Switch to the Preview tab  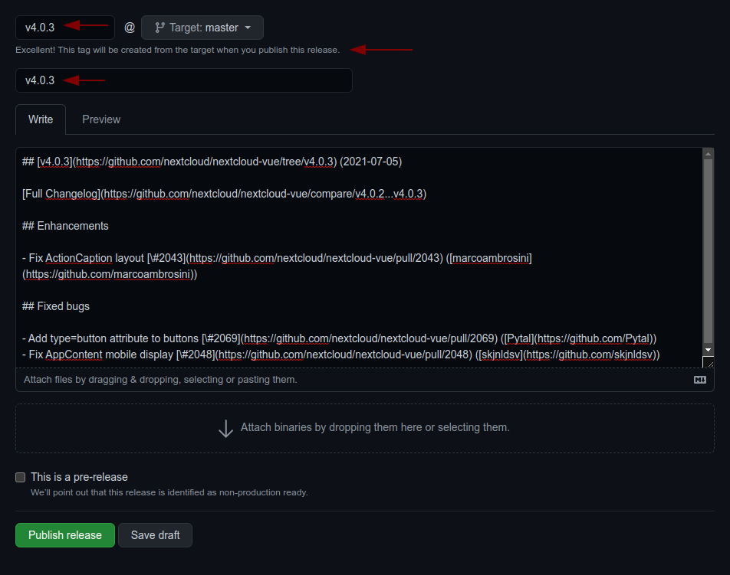pyautogui.click(x=101, y=119)
